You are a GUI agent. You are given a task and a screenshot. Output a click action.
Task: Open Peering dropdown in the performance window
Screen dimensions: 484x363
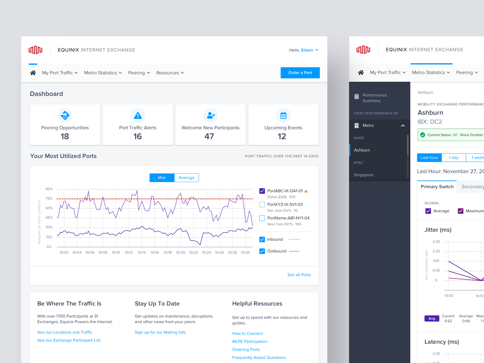coord(467,72)
